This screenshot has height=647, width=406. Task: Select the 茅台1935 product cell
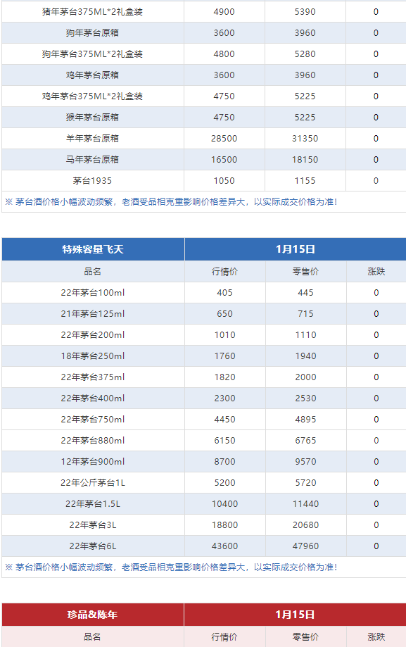pos(92,181)
